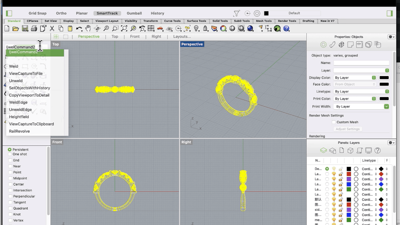Select the Pan hand tool
This screenshot has height=225, width=400.
88,28
